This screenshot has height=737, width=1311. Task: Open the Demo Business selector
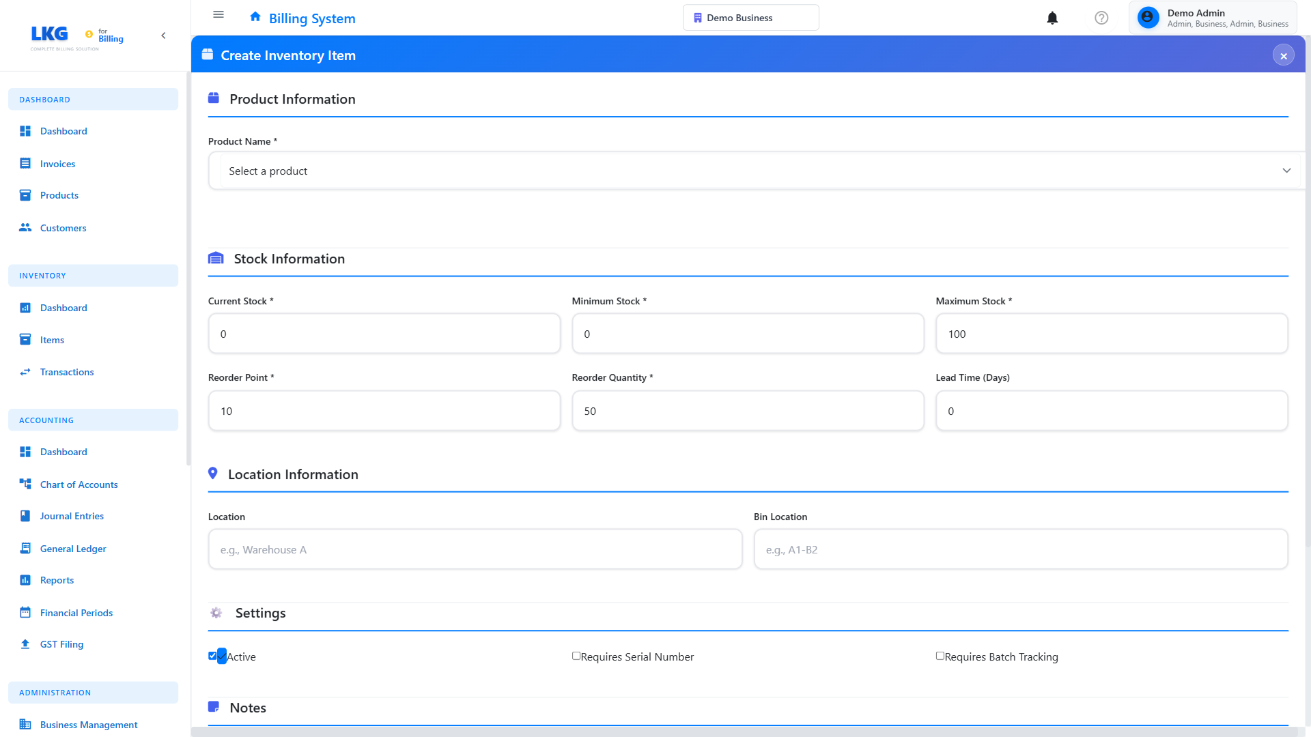click(750, 17)
